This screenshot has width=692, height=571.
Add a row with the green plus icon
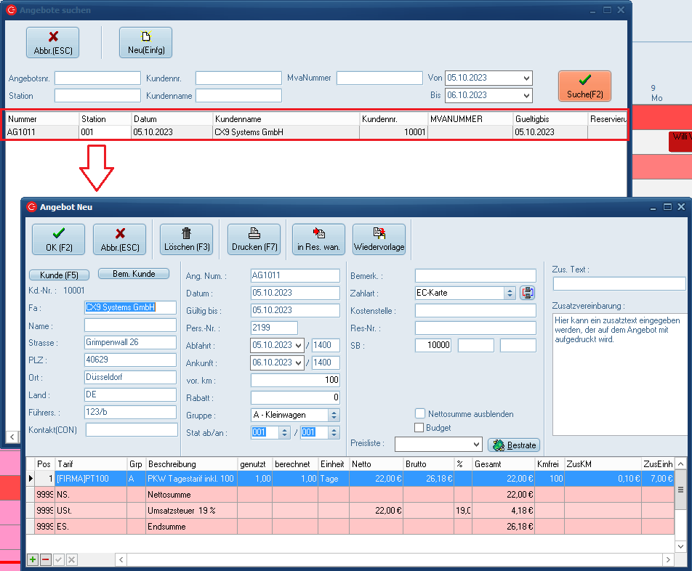pyautogui.click(x=33, y=559)
